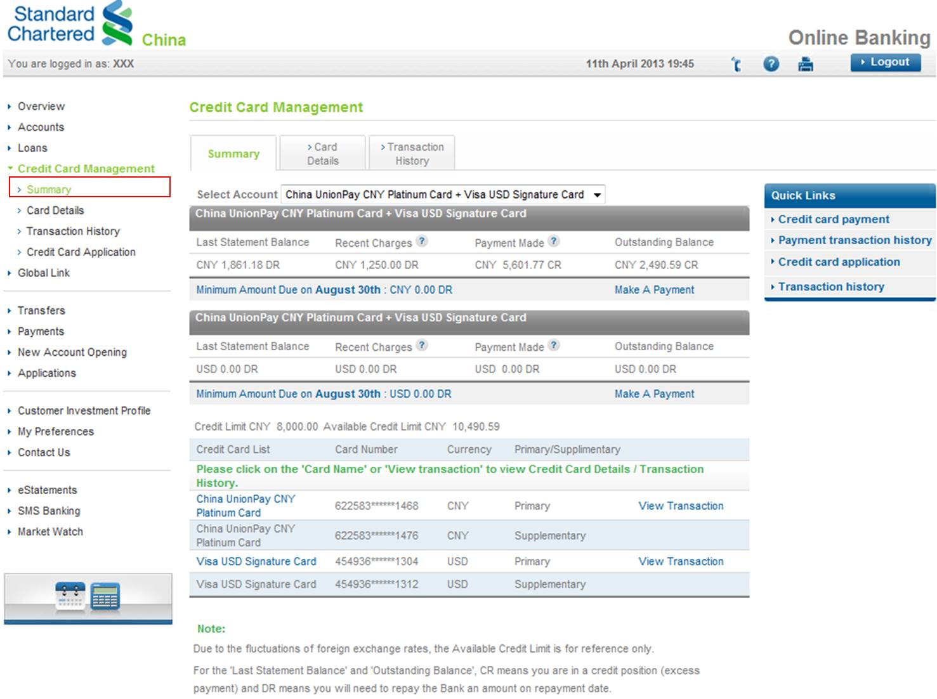Click help icon beside CNY Recent Charges
Screen dimensions: 937x699
tap(422, 241)
